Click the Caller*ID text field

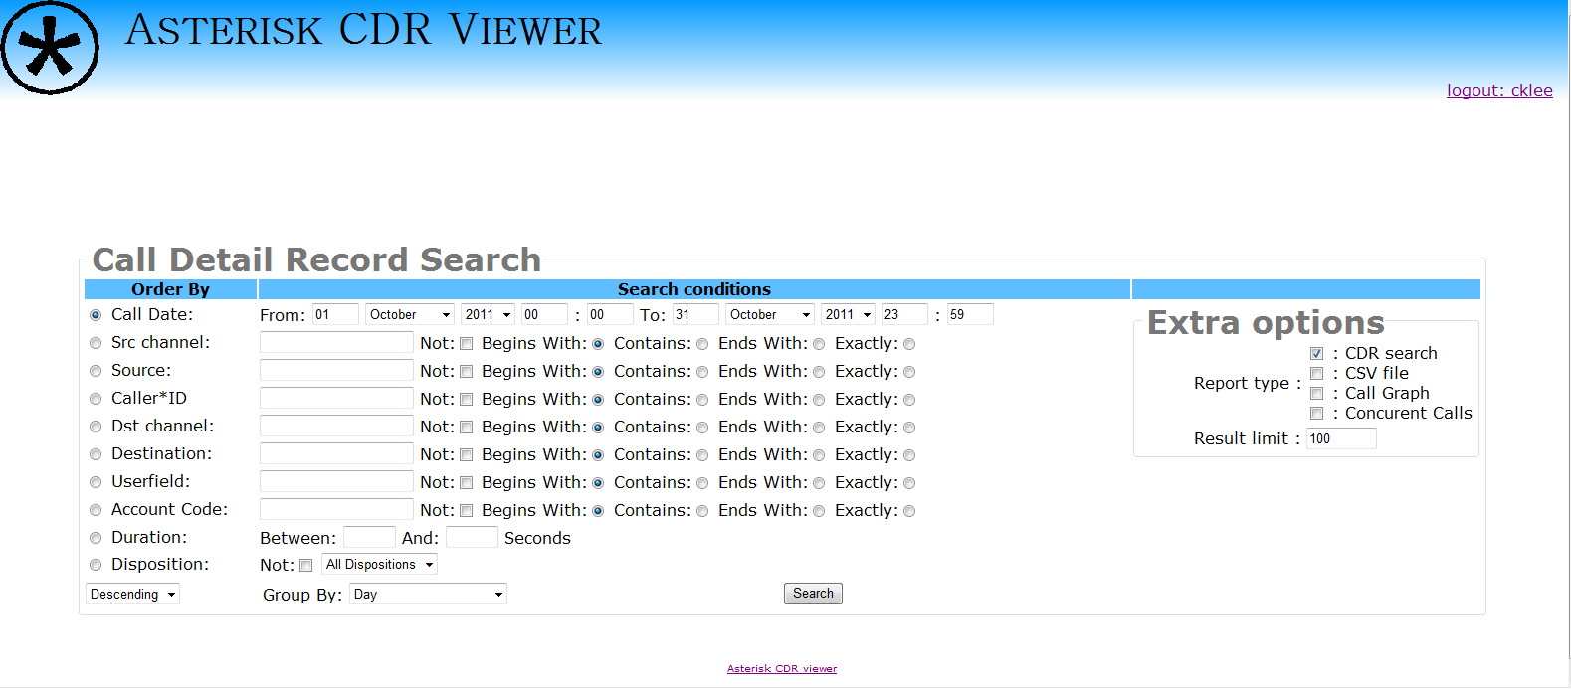click(336, 398)
